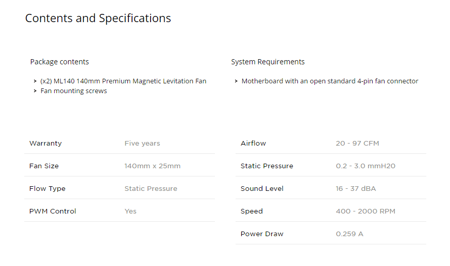Click the 0.2 - 3.0 mmH2O static pressure value
Screen dimensions: 450x266
pyautogui.click(x=365, y=166)
